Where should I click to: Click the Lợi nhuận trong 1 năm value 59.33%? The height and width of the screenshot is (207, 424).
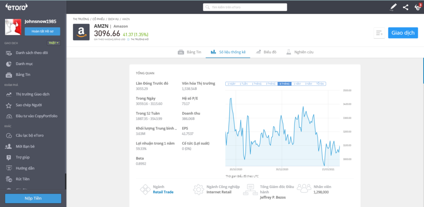[x=141, y=148]
